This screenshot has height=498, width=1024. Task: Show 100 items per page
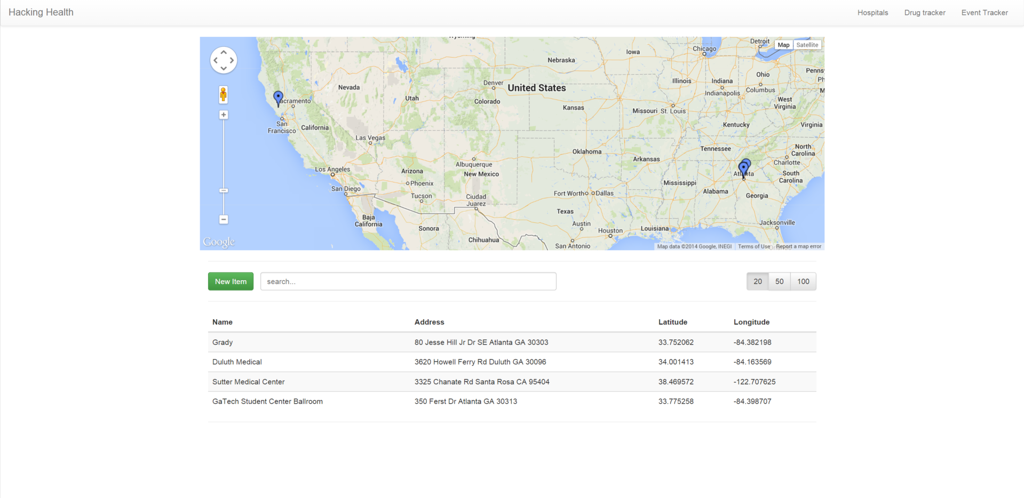point(803,282)
